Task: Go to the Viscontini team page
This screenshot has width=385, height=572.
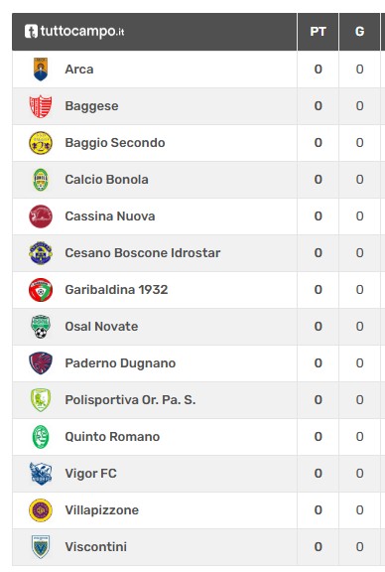Action: click(96, 547)
